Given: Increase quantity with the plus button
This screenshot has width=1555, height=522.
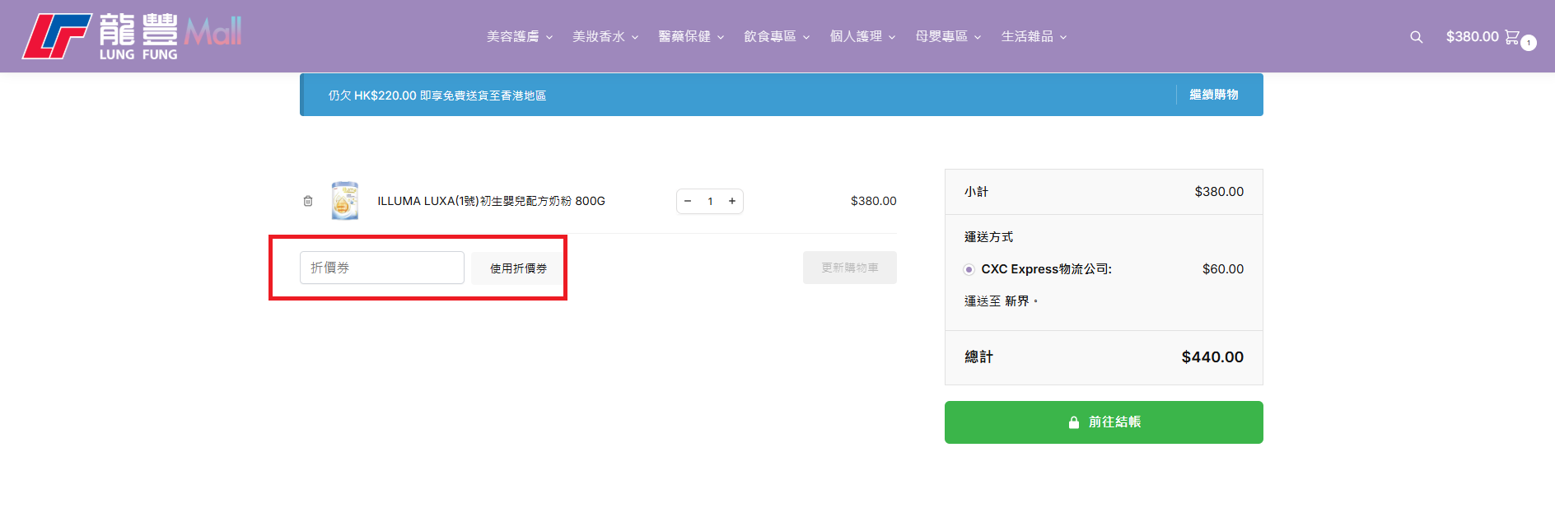Looking at the screenshot, I should (x=731, y=201).
